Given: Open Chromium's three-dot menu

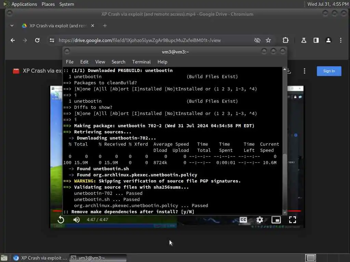Looking at the screenshot, I should coord(341,40).
